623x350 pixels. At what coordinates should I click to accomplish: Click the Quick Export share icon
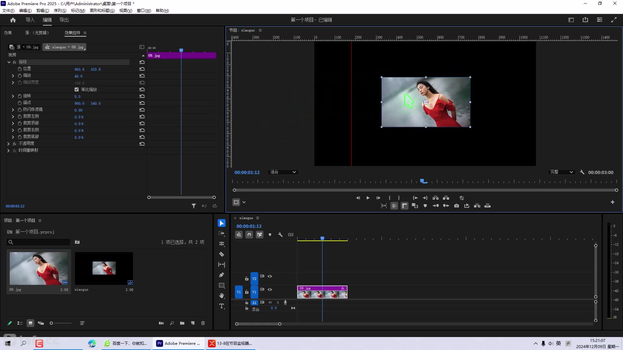pyautogui.click(x=585, y=20)
